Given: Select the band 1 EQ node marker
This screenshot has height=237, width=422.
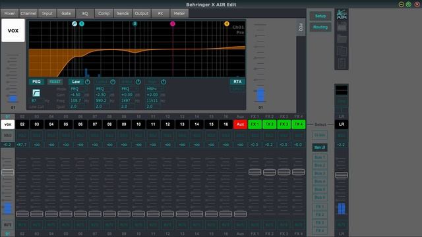Looking at the screenshot, I should coord(82,24).
